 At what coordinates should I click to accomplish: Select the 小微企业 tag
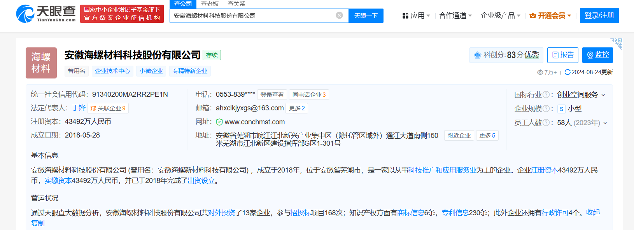(151, 71)
